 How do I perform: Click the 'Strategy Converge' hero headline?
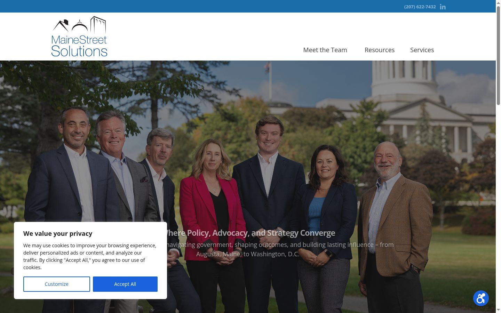click(x=301, y=233)
